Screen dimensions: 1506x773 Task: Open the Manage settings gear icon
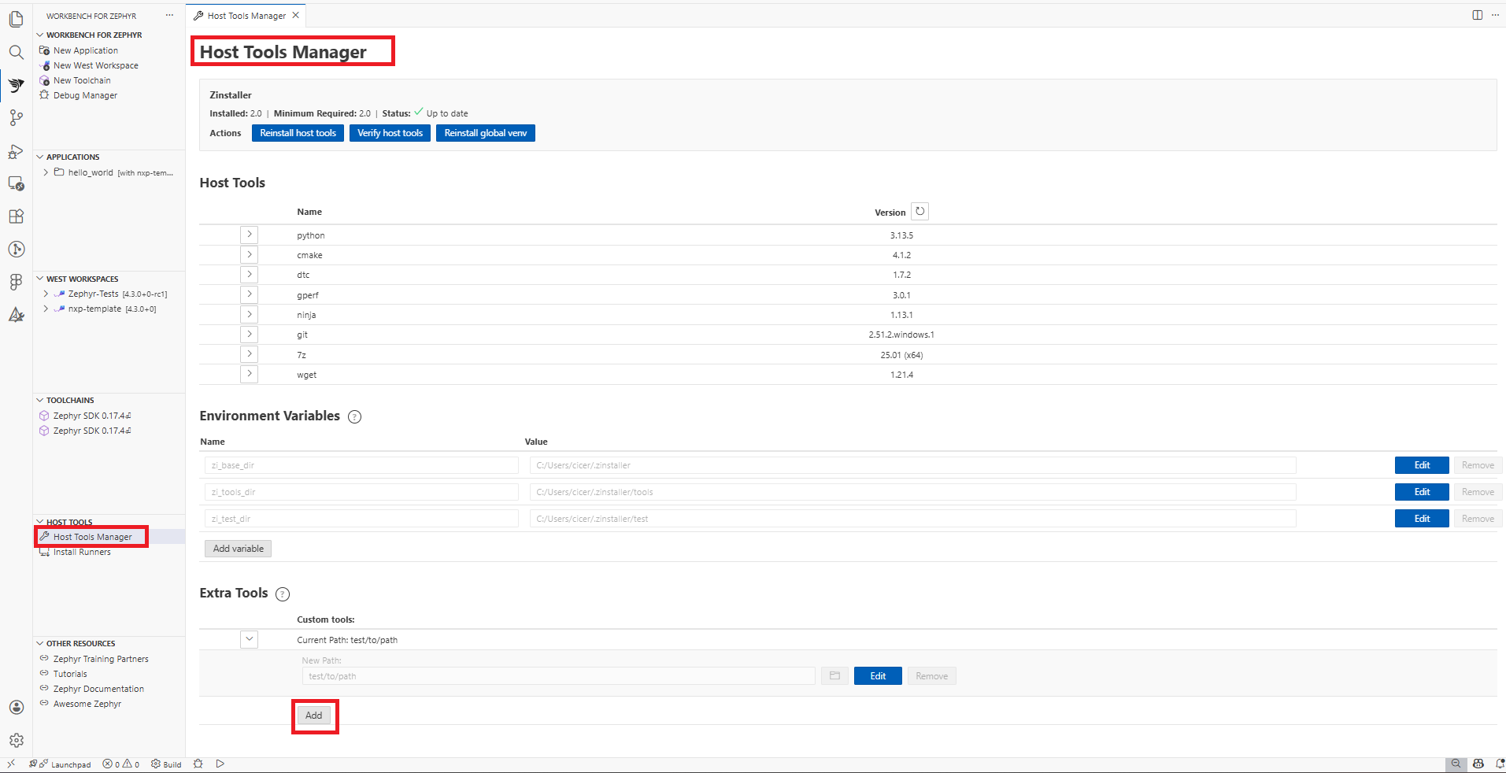[16, 740]
